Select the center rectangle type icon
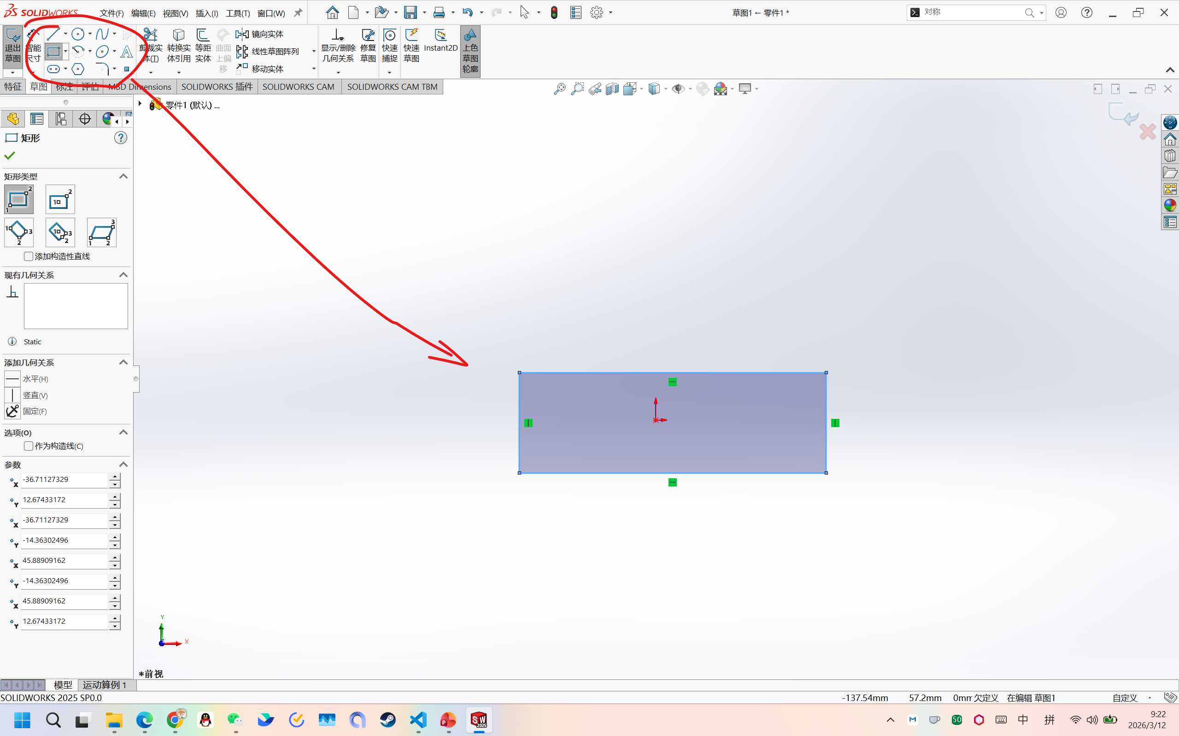 coord(60,200)
